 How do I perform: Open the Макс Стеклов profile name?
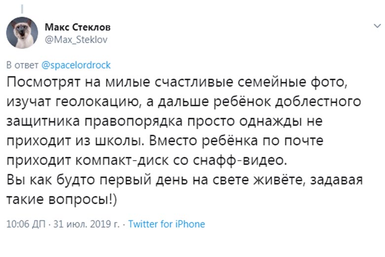77,27
